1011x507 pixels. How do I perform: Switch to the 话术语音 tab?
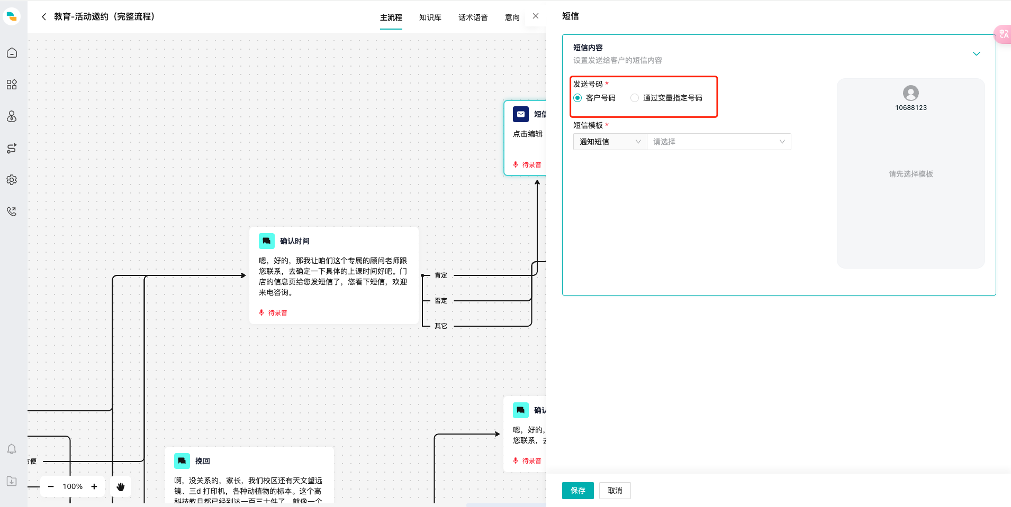473,17
